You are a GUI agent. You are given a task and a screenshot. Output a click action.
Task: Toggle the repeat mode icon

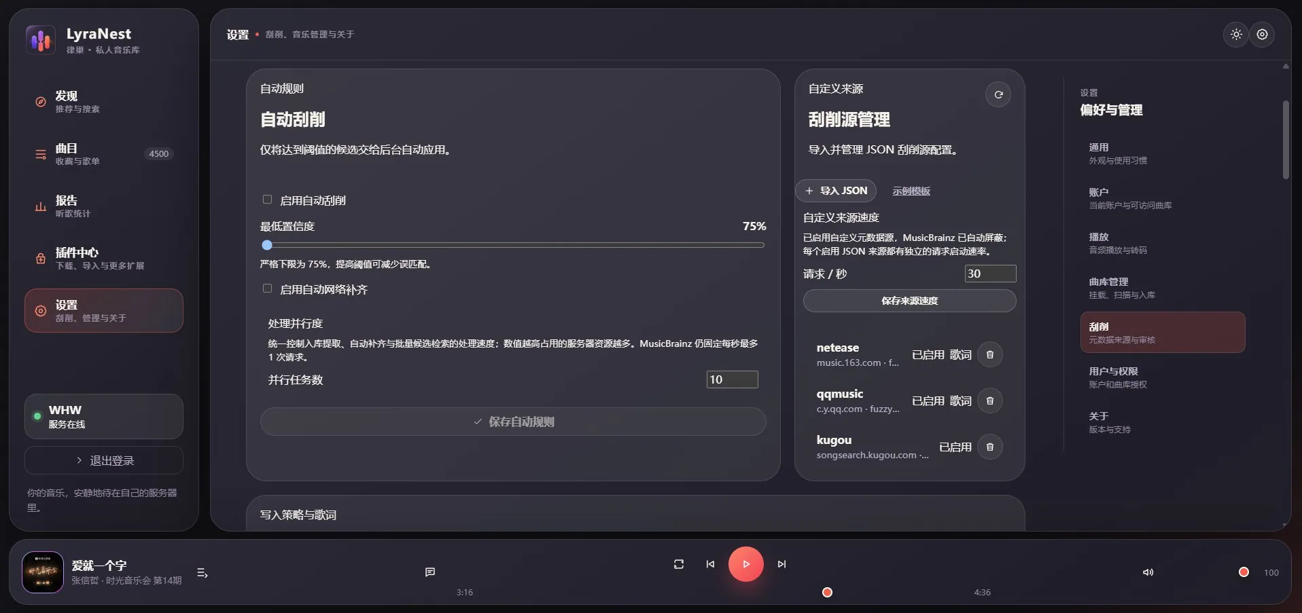coord(679,564)
